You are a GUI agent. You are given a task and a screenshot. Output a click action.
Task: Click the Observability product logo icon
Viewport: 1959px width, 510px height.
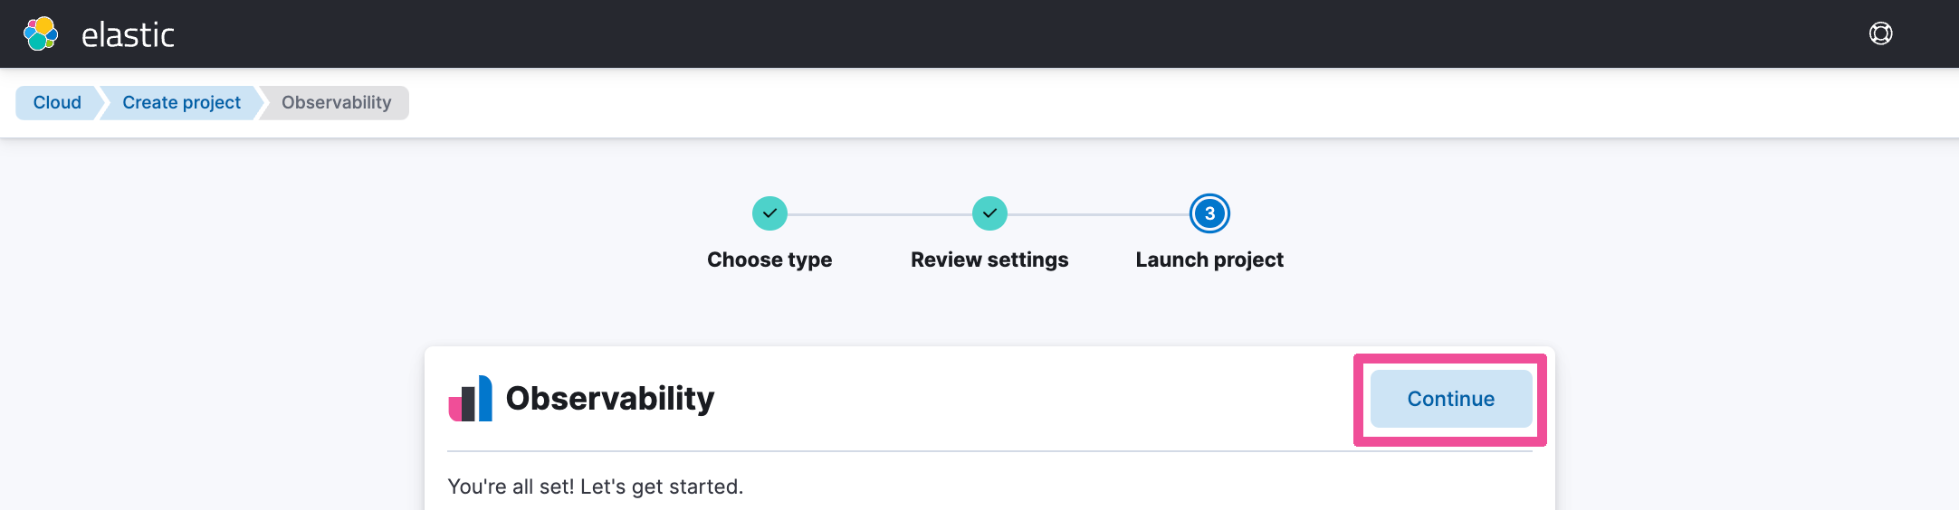pyautogui.click(x=471, y=399)
